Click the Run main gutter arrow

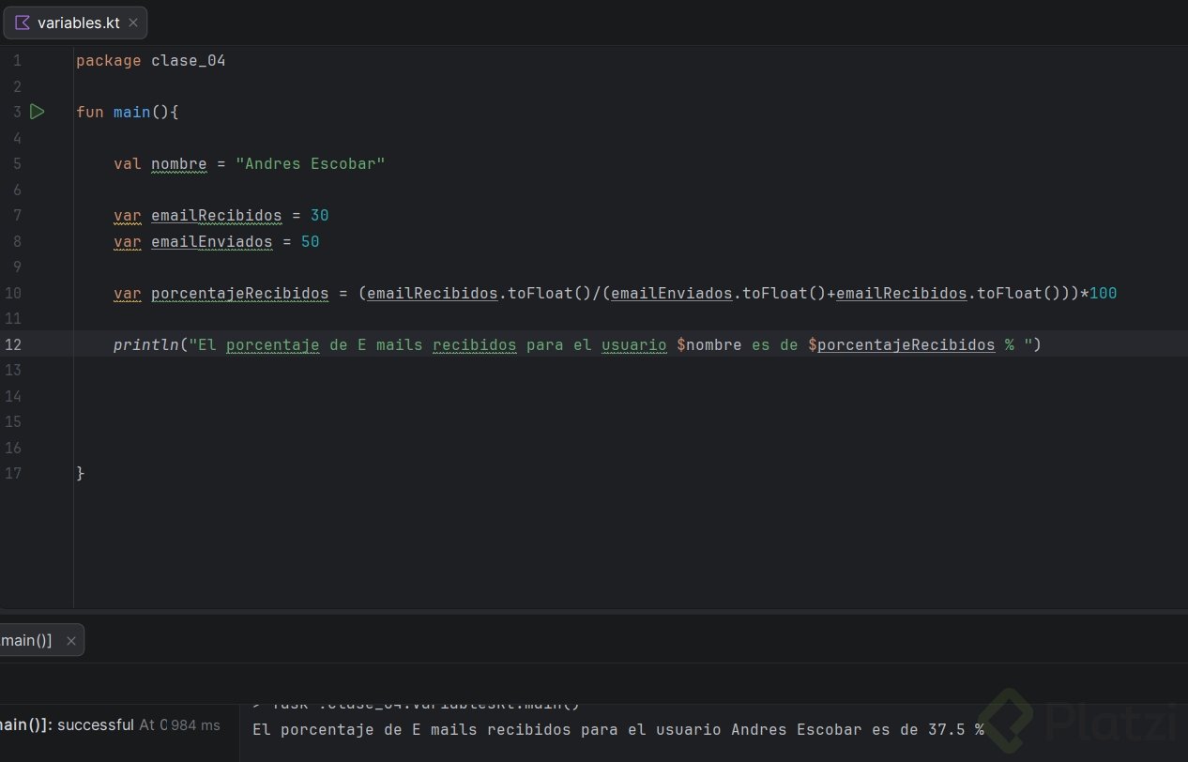coord(37,112)
